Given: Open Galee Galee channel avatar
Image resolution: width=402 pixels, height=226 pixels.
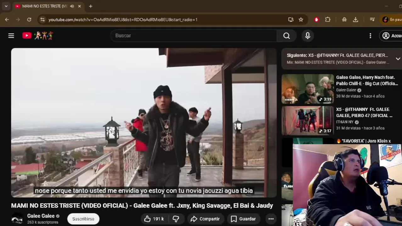Looking at the screenshot, I should coord(17,218).
